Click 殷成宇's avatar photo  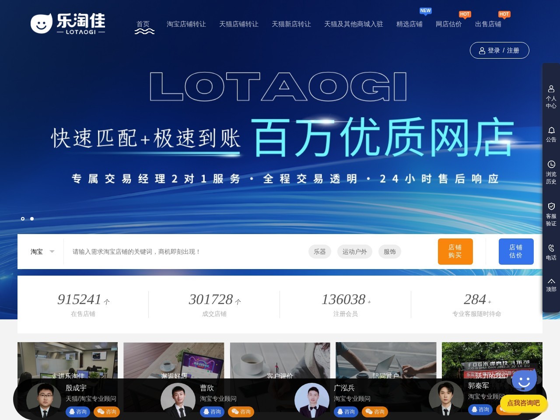[x=44, y=400]
